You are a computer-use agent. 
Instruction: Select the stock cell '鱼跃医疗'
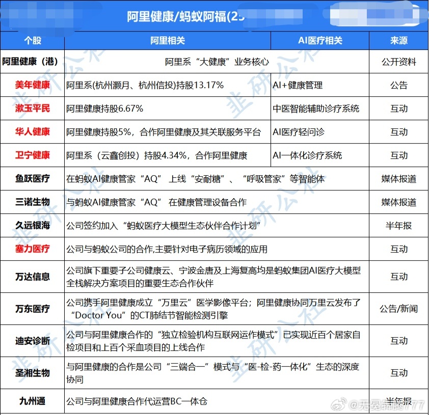point(32,179)
